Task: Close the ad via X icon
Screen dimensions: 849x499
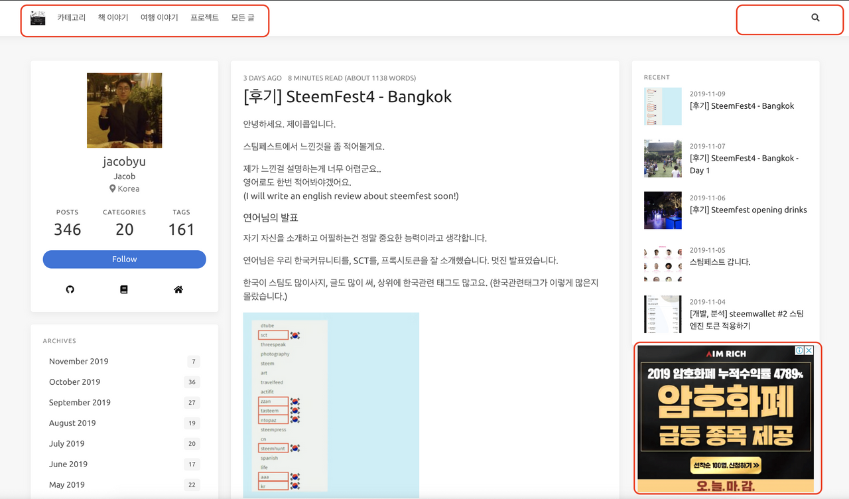Action: pos(809,350)
